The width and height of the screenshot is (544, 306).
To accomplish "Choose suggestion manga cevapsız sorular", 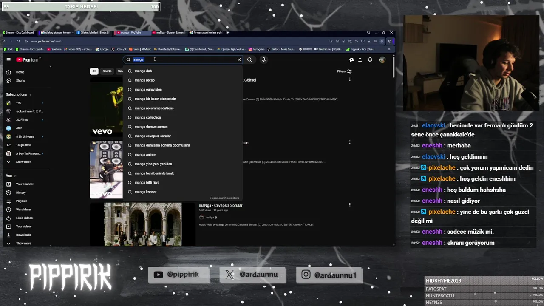I will click(183, 136).
